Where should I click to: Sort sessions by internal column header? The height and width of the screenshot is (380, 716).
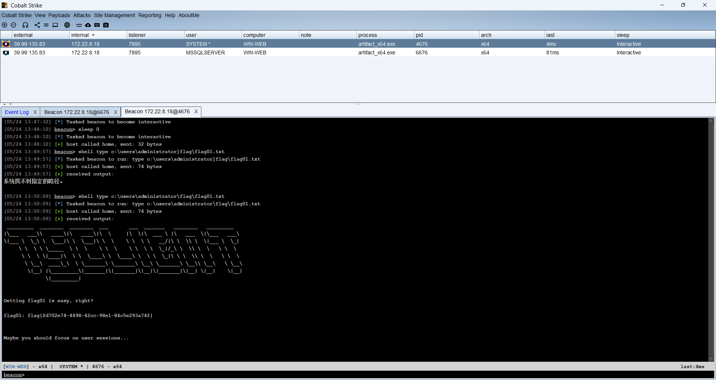point(98,35)
